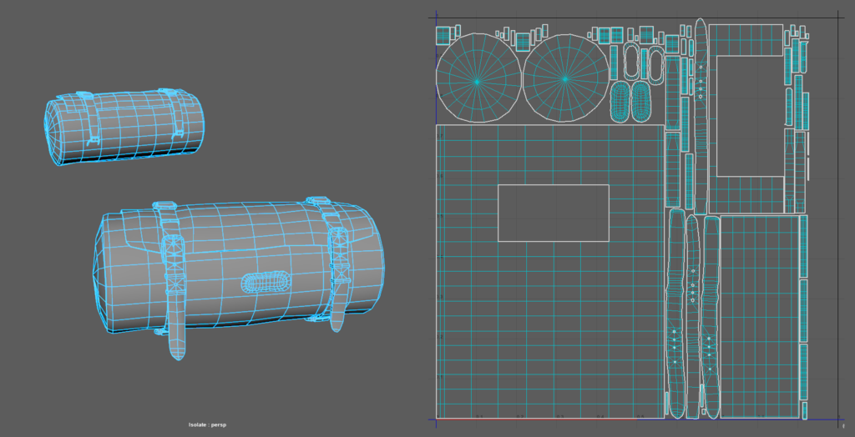Select the lower-right rectangular grid UV shell
Viewport: 855px width, 437px height.
coord(758,315)
